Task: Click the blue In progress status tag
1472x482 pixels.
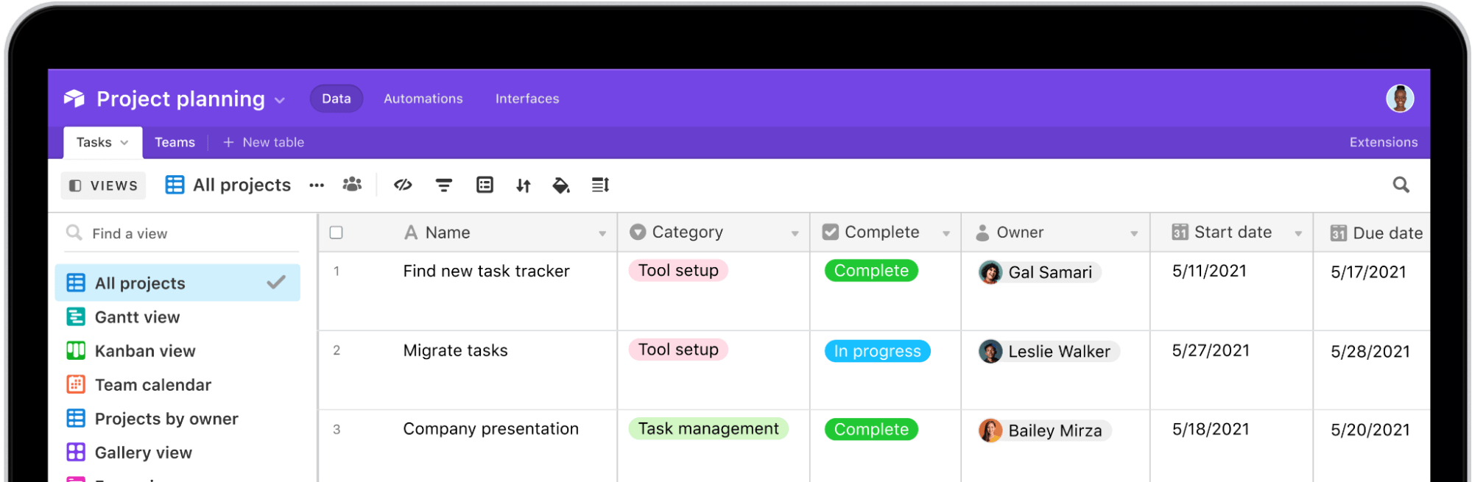Action: (877, 351)
